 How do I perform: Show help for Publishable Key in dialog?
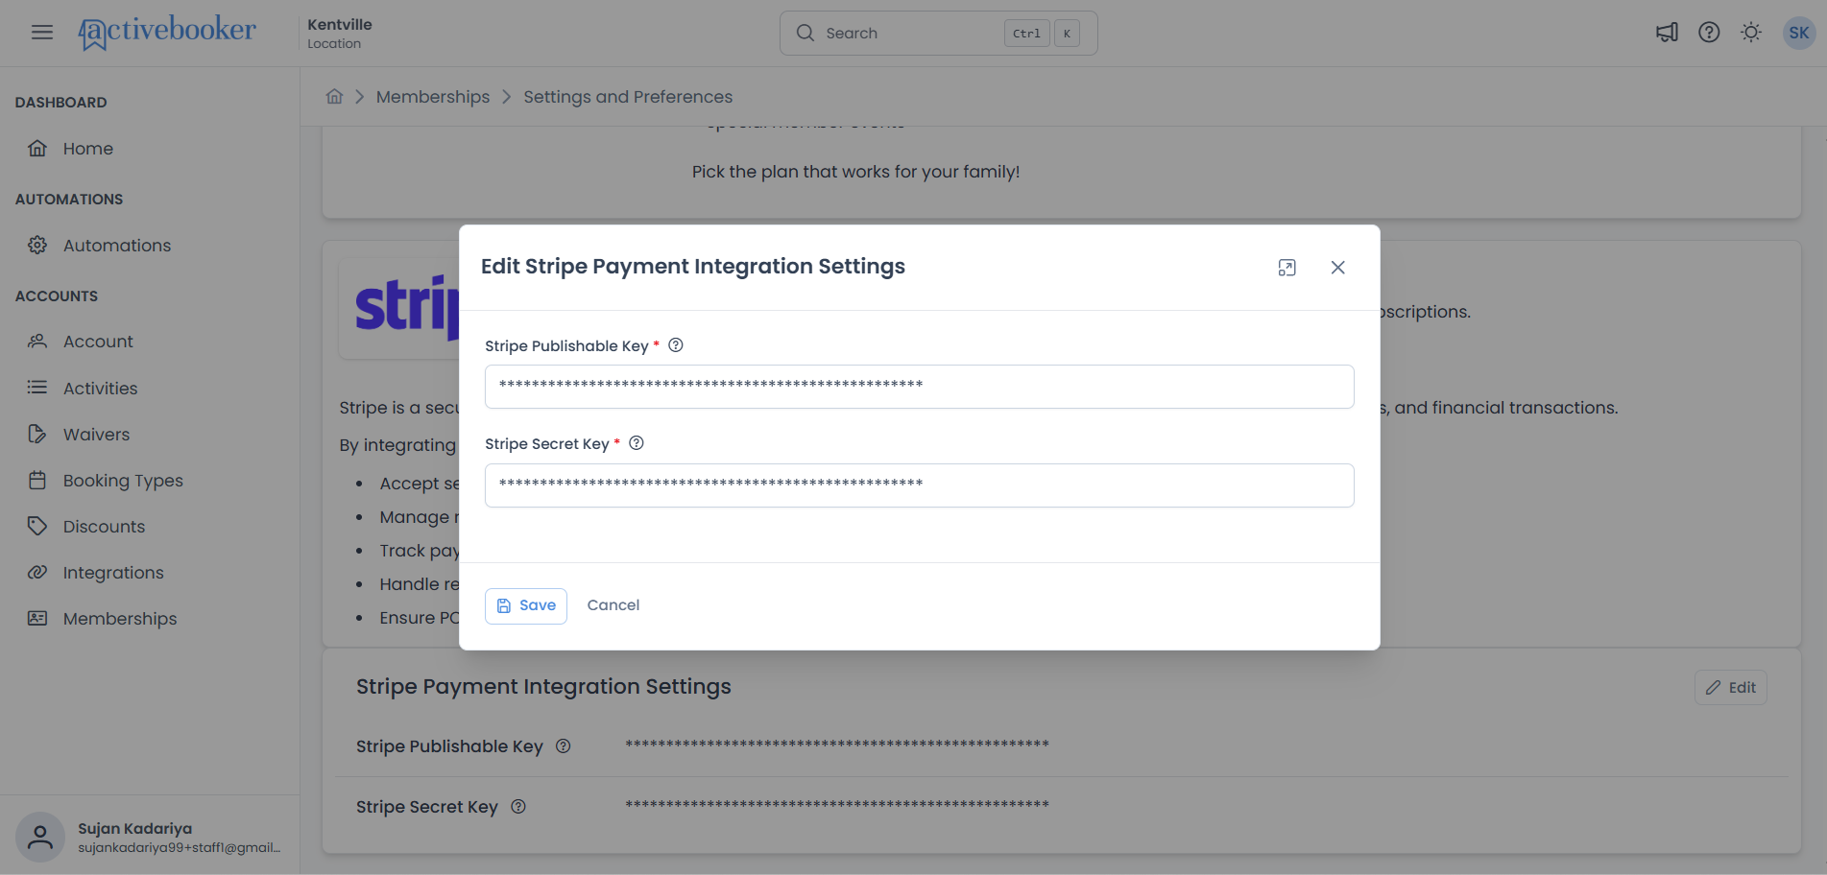[x=676, y=345]
